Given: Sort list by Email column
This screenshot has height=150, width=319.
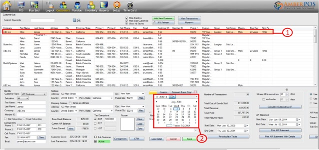Looking at the screenshot, I should (145, 28).
